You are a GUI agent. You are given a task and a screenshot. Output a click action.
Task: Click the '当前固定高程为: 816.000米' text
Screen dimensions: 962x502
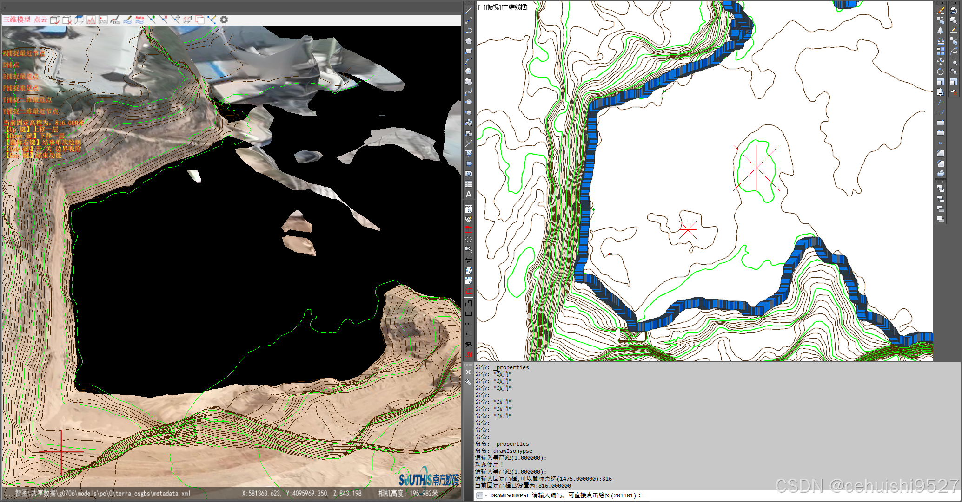pyautogui.click(x=44, y=123)
